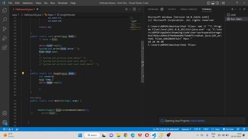This screenshot has width=248, height=139.
Task: Change end of line sequence CRLF
Action: [206, 129]
